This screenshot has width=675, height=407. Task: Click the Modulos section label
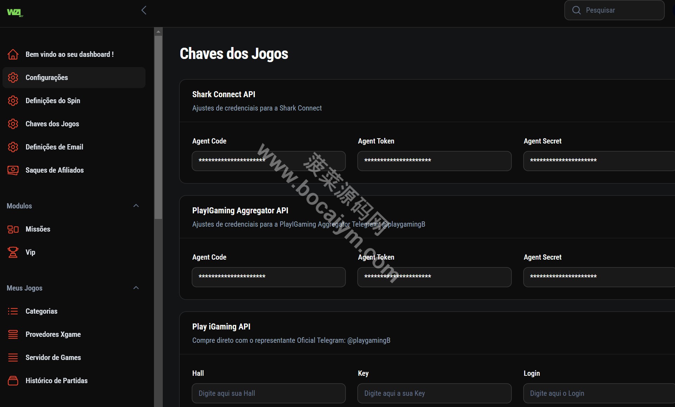coord(19,206)
